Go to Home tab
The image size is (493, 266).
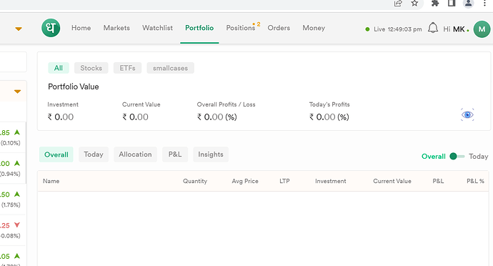pyautogui.click(x=81, y=28)
